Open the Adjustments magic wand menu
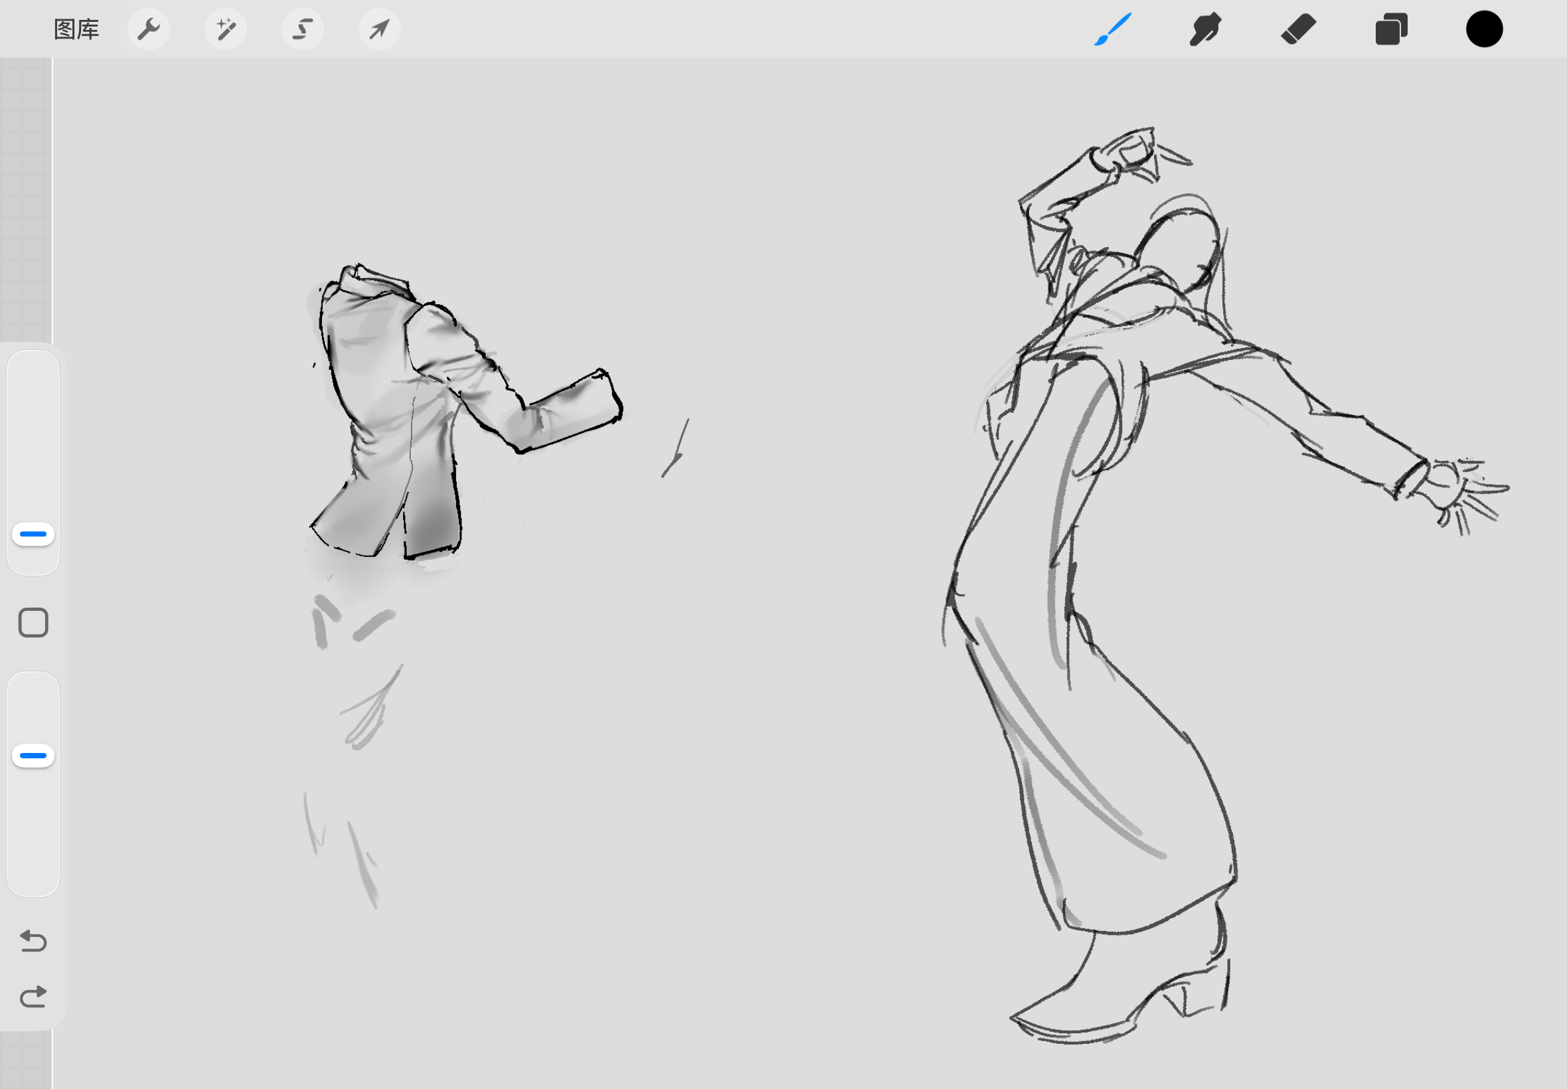 [x=226, y=29]
